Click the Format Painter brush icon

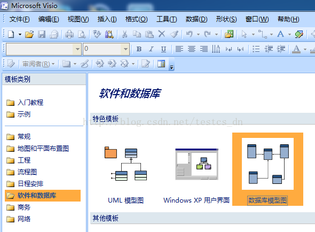tap(174, 34)
